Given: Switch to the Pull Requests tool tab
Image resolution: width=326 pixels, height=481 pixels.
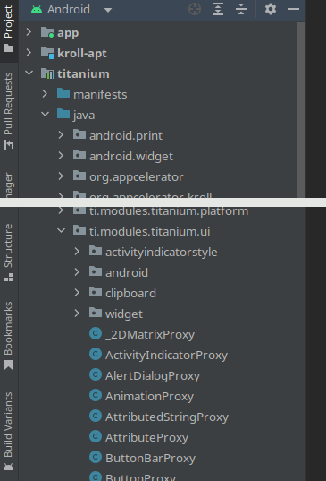Looking at the screenshot, I should [9, 110].
